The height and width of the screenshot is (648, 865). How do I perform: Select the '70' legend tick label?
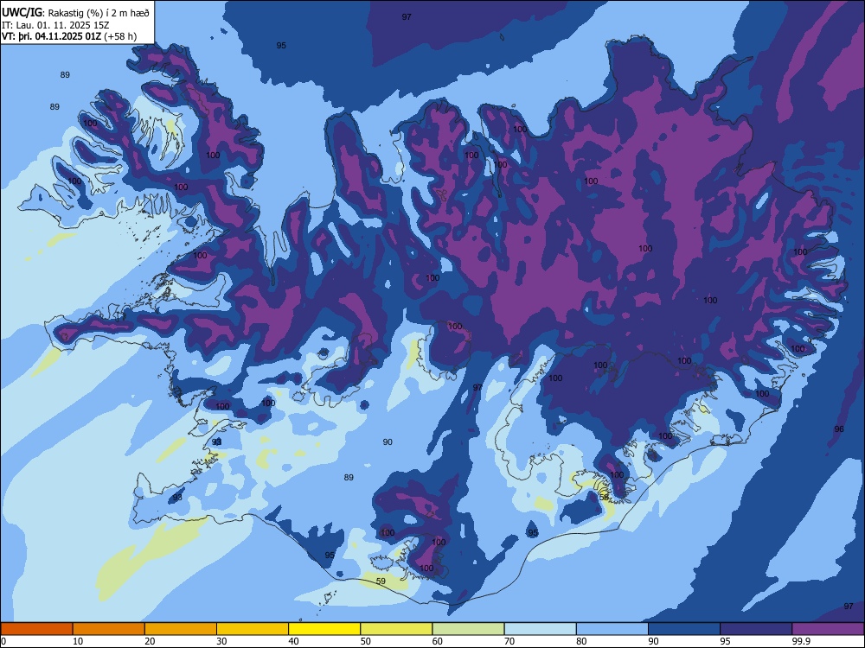[509, 641]
